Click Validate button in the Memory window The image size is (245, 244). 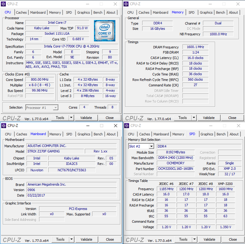tap(209, 118)
